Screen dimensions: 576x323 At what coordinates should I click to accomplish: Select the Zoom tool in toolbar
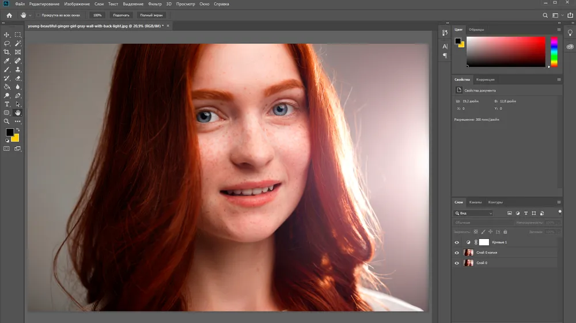click(6, 121)
